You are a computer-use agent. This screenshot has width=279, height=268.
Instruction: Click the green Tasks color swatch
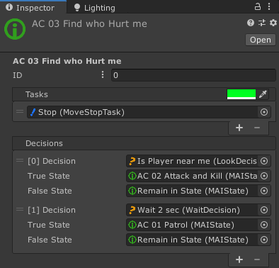pyautogui.click(x=241, y=94)
